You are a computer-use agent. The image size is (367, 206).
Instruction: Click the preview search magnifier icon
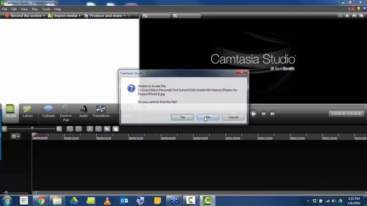(175, 15)
